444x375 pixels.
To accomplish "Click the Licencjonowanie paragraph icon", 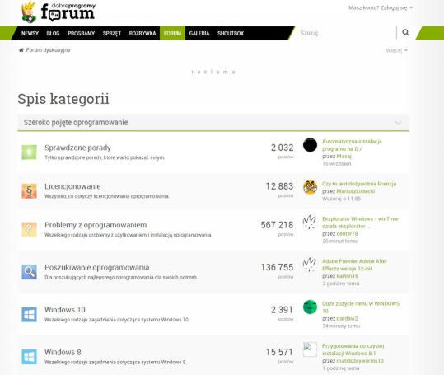I will click(x=29, y=191).
